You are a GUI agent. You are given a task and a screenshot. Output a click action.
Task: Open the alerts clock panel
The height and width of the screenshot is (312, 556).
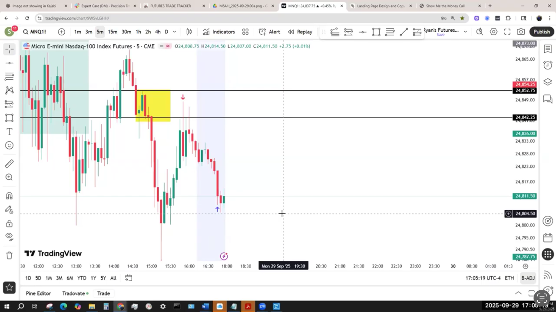pyautogui.click(x=548, y=65)
